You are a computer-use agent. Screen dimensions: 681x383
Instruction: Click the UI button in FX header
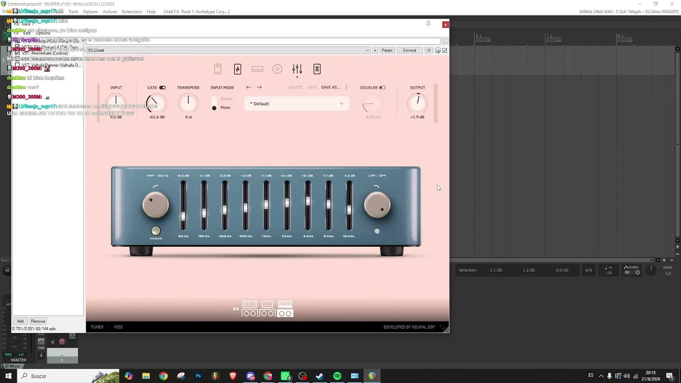pos(428,51)
